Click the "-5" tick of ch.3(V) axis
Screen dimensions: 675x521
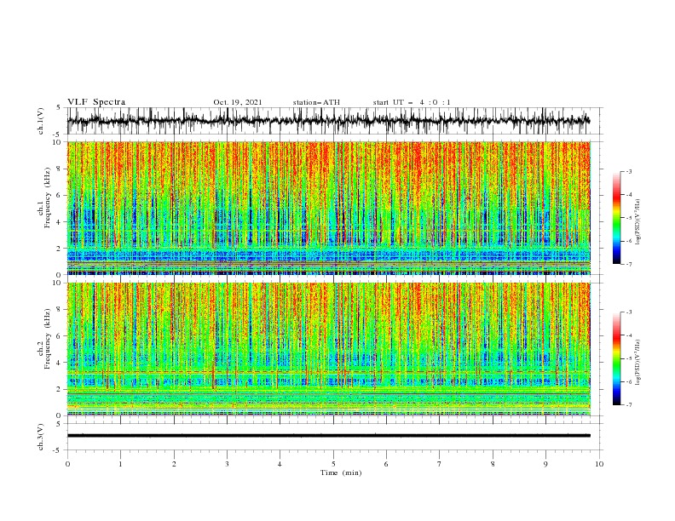point(57,450)
